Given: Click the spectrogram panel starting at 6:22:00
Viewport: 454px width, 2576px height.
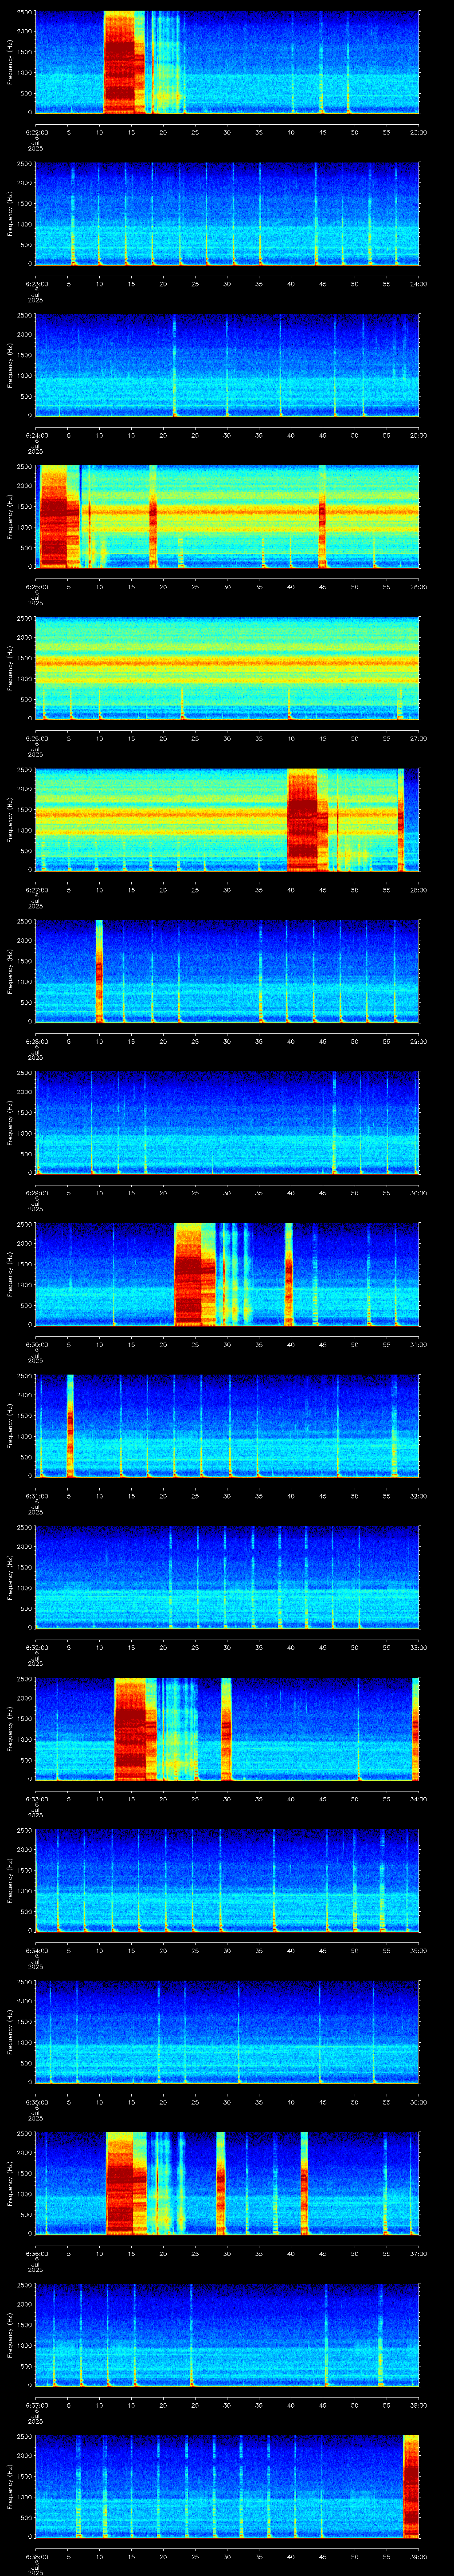Looking at the screenshot, I should tap(227, 62).
